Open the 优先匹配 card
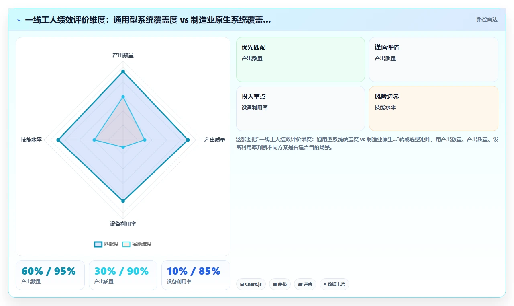The width and height of the screenshot is (514, 306). [300, 60]
